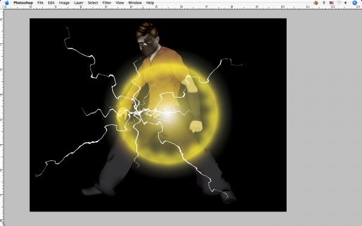The image size is (362, 226).
Task: Open the volume speaker menu
Action: [x=345, y=3]
